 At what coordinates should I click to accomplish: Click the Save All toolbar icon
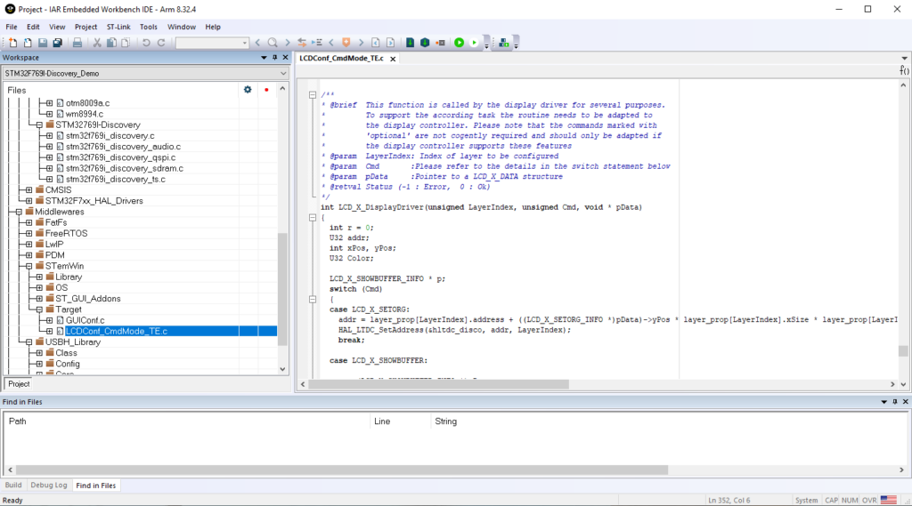coord(57,43)
